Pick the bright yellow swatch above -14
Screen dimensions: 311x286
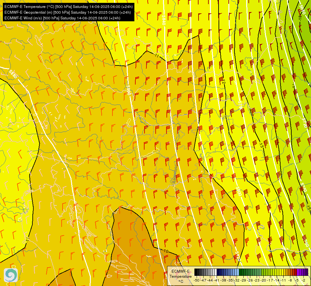pos(278,272)
